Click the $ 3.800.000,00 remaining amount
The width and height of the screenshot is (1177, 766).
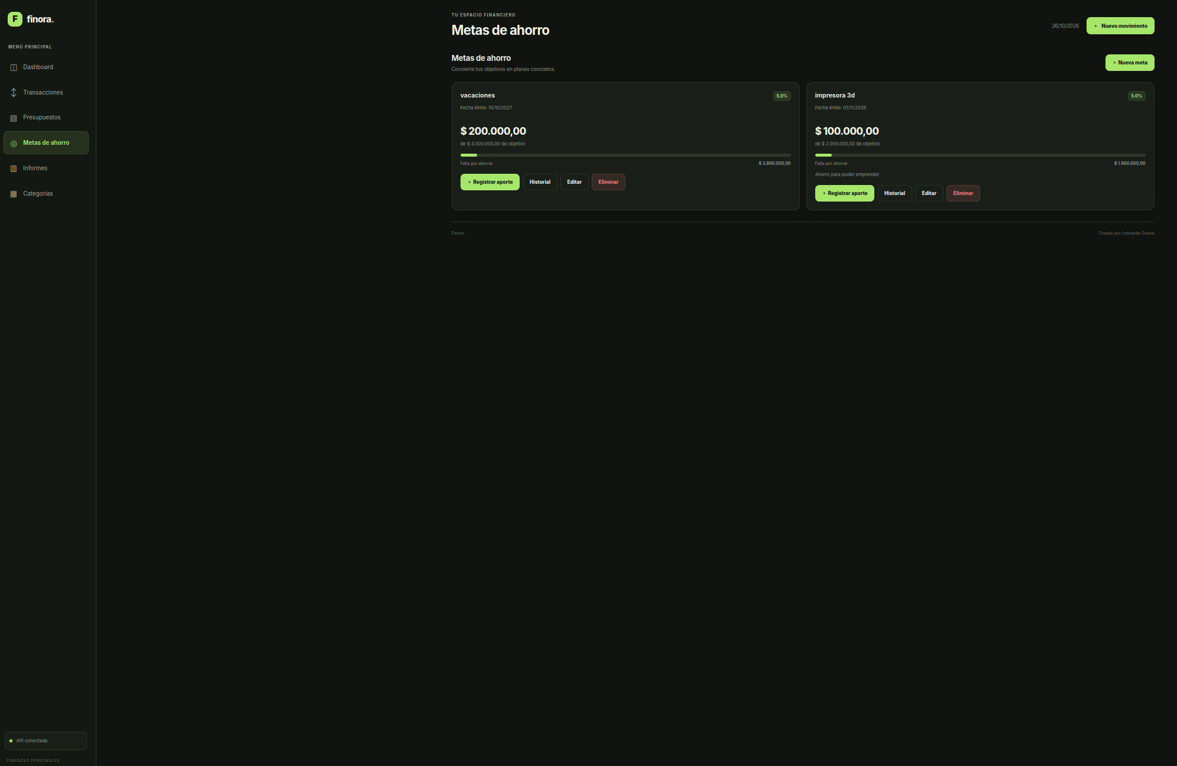[x=774, y=163]
